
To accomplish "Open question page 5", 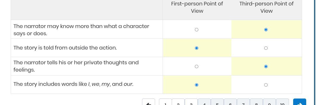I will (217, 102).
